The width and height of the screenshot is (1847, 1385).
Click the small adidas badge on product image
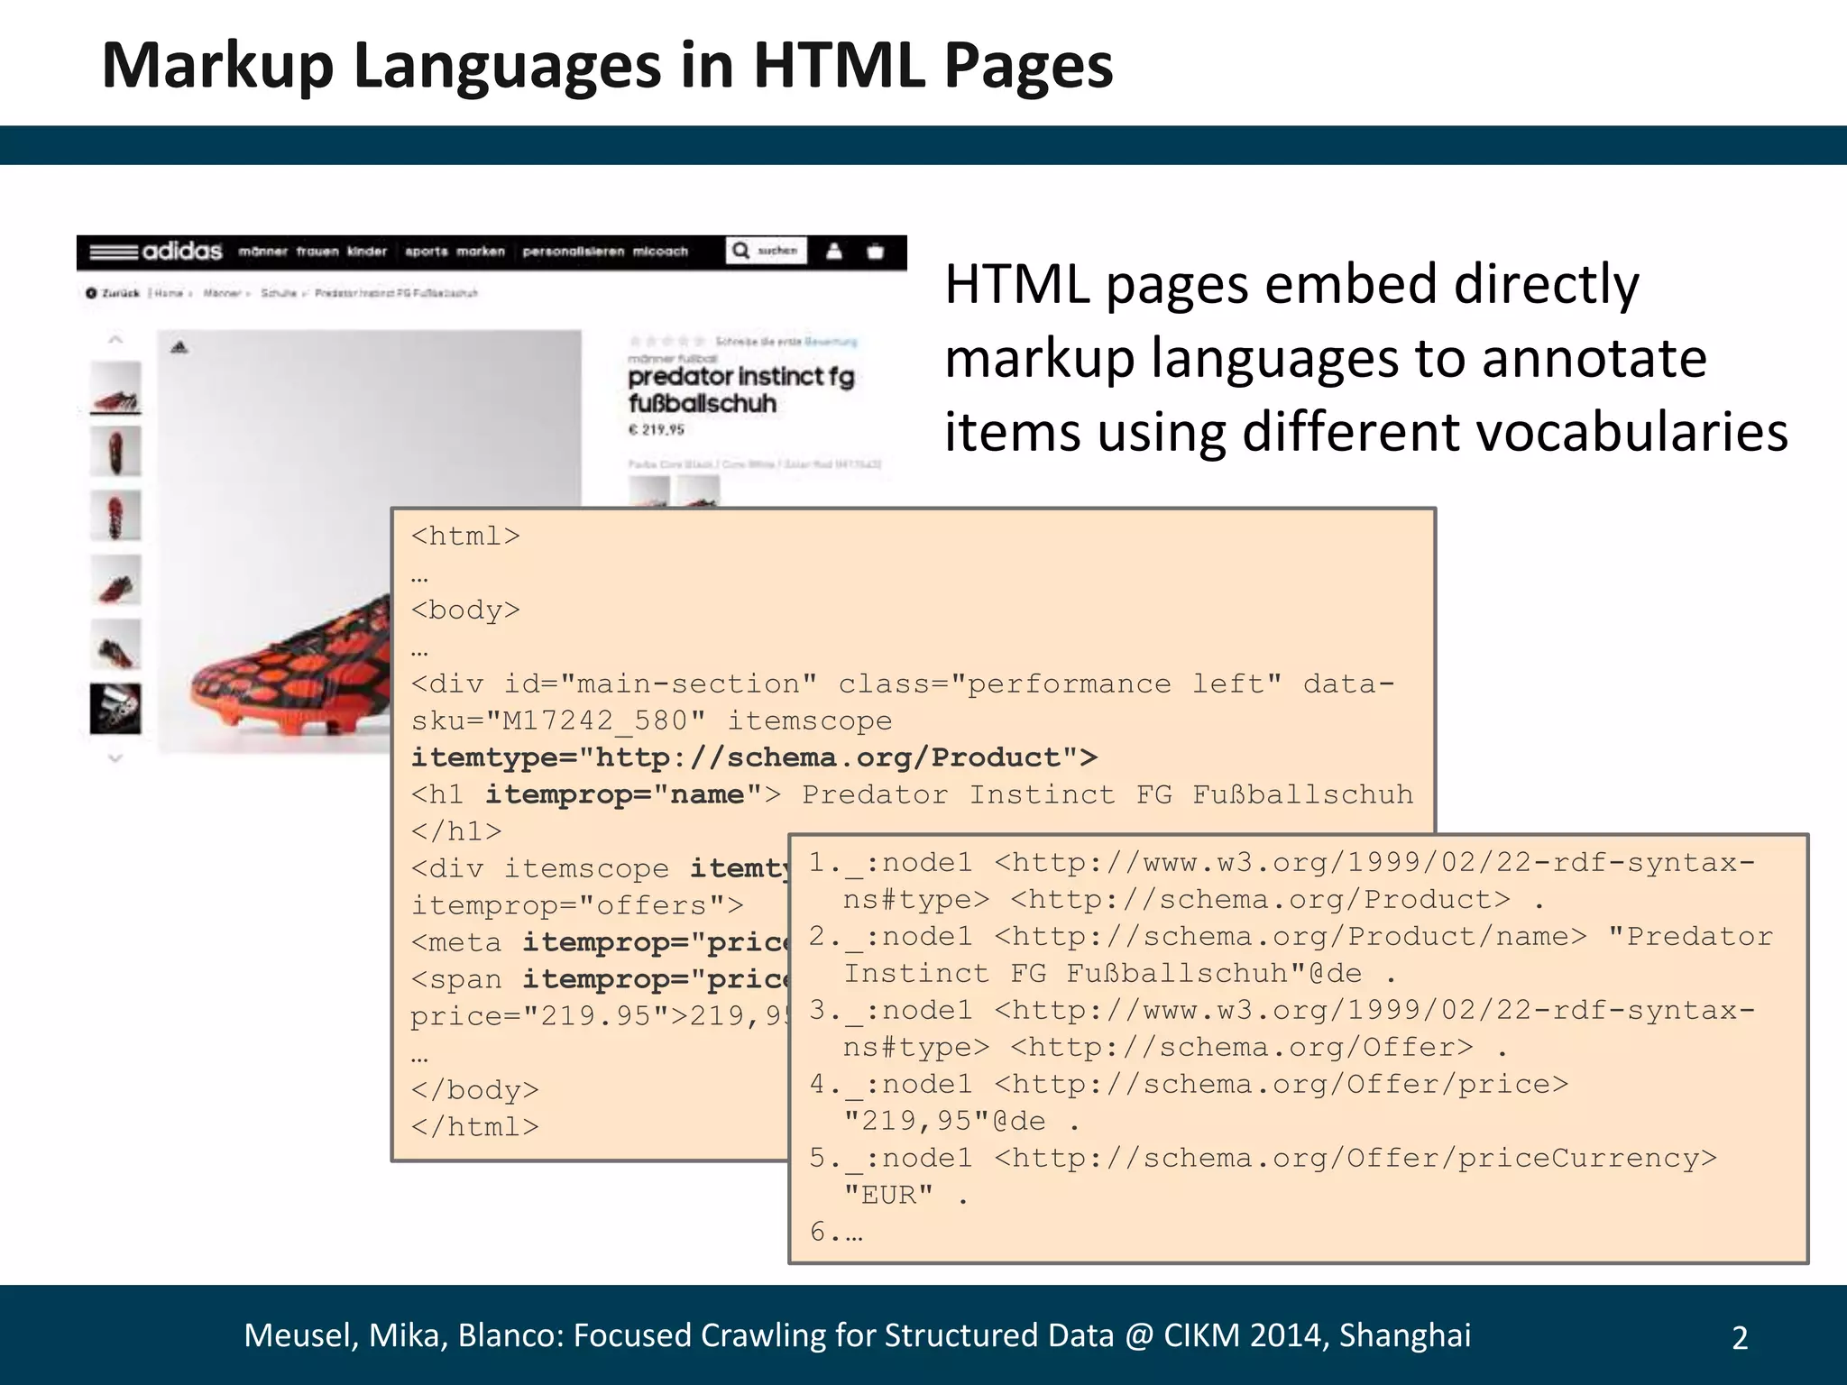click(x=179, y=347)
